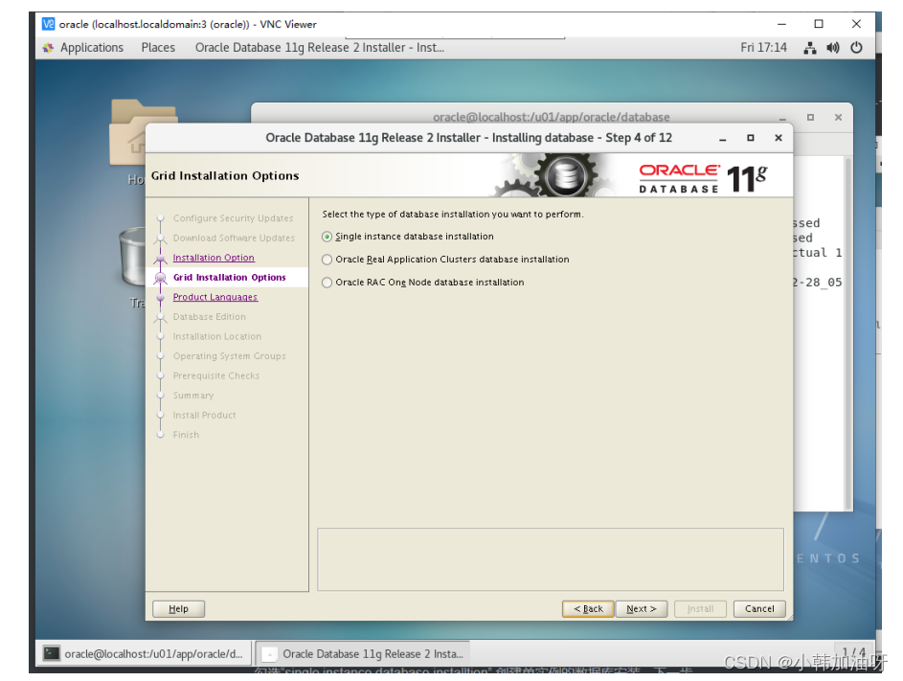Viewport: 903px width, 681px height.
Task: Click the empty message text area
Action: coord(551,559)
